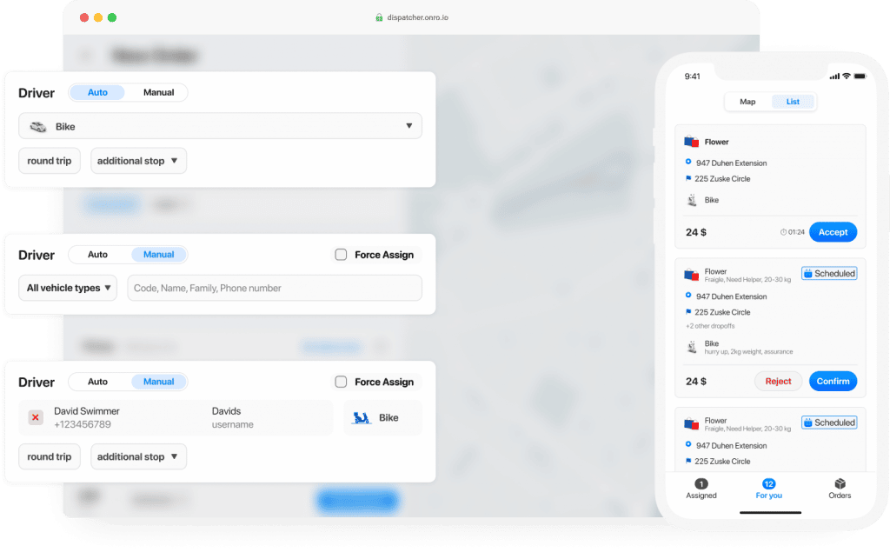Click the car icon in the Bike vehicle selector
This screenshot has height=559, width=890.
(x=37, y=125)
